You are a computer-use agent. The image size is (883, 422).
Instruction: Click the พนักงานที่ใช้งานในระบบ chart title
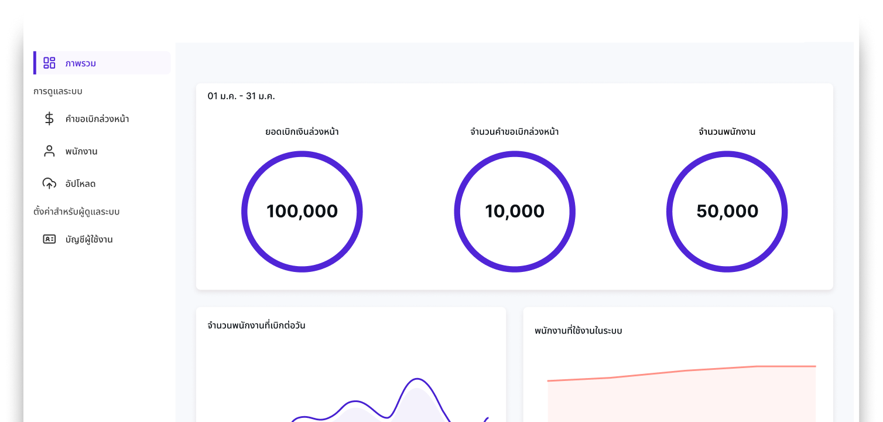(579, 331)
